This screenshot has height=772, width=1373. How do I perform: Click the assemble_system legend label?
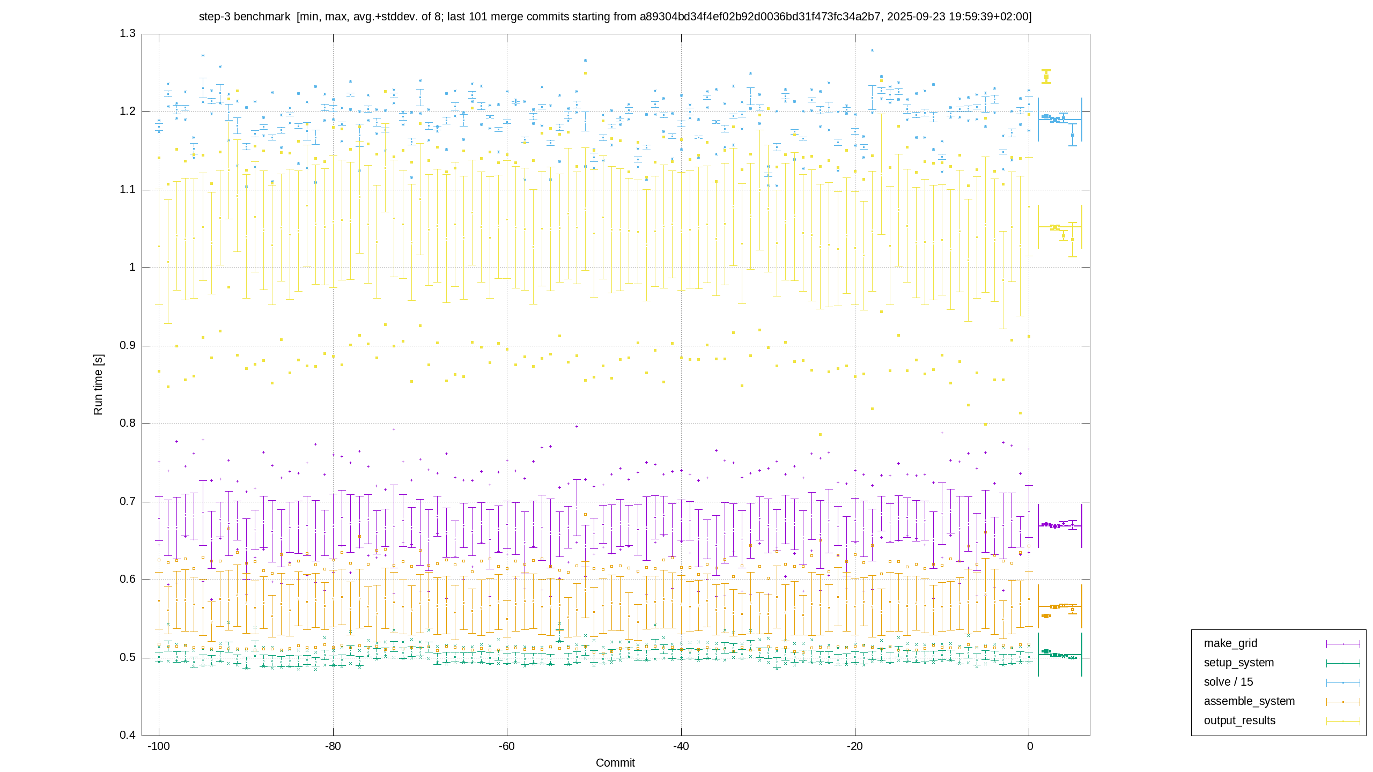click(x=1249, y=701)
